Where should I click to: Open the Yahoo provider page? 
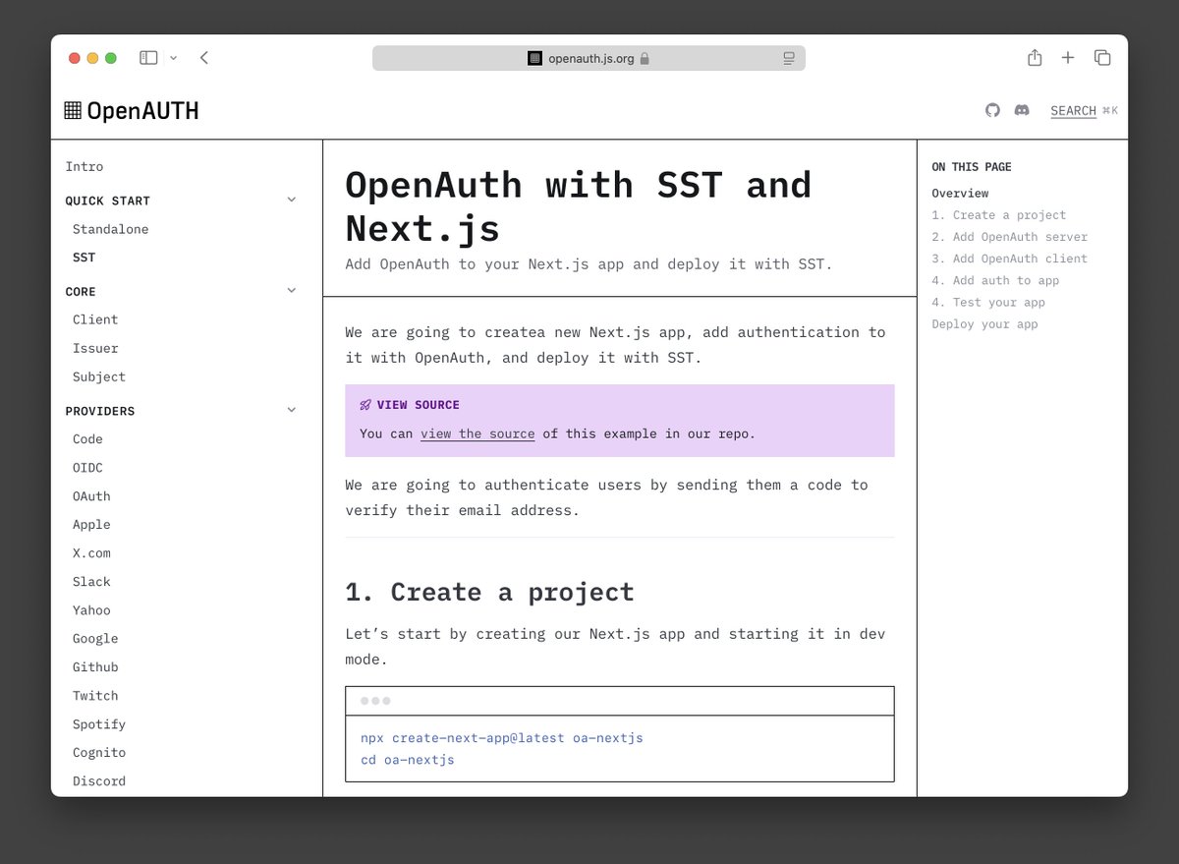coord(91,610)
